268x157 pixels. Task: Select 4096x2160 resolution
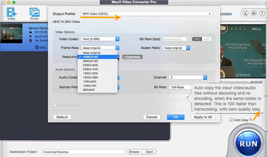pyautogui.click(x=97, y=57)
